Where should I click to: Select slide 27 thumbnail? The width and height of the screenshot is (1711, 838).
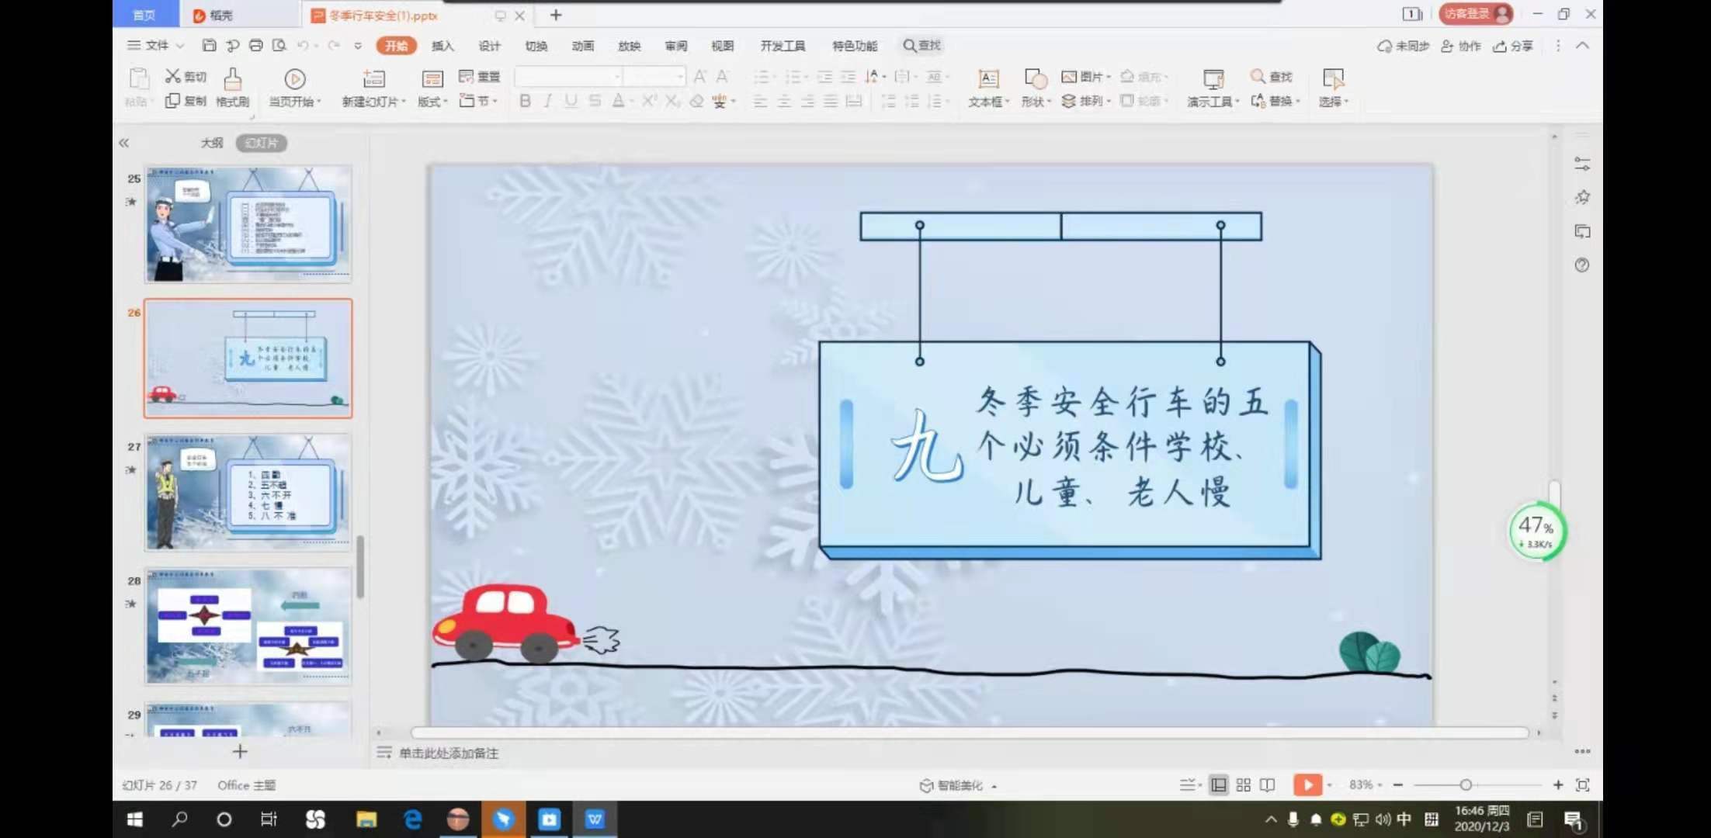pos(248,493)
